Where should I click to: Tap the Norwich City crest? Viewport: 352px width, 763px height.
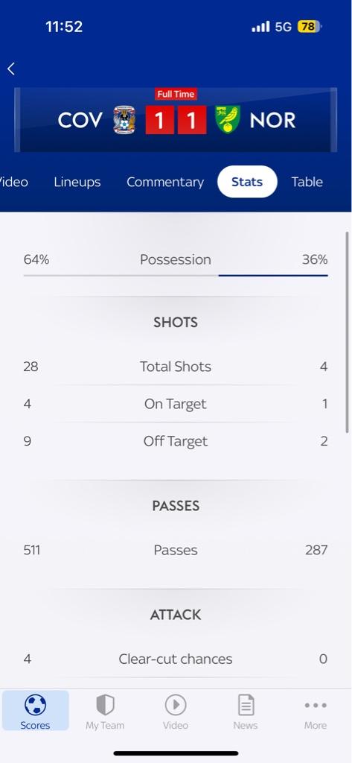pos(228,120)
